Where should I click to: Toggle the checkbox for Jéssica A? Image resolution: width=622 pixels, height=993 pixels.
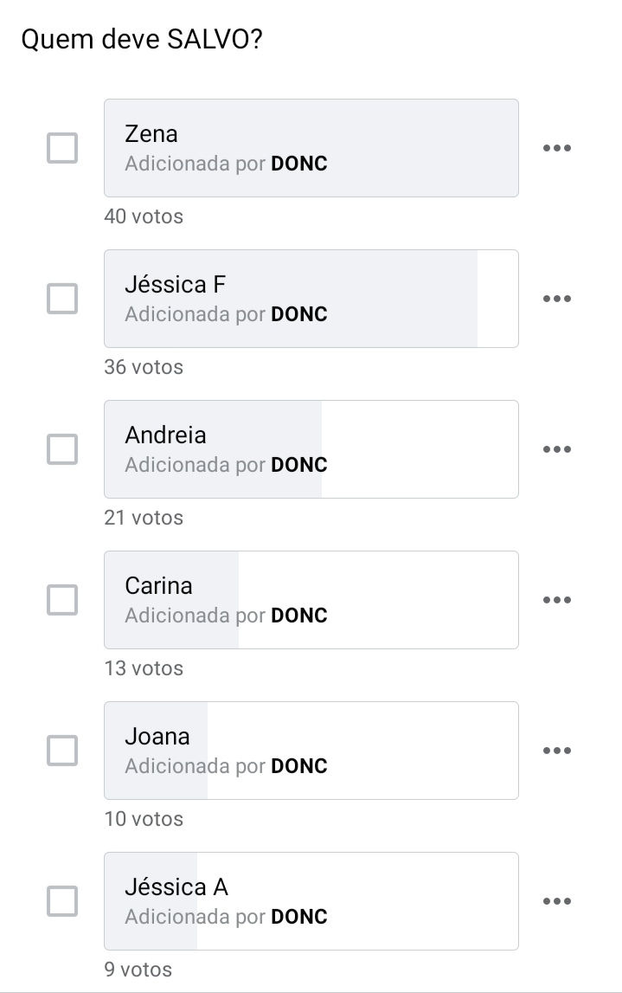pyautogui.click(x=62, y=901)
